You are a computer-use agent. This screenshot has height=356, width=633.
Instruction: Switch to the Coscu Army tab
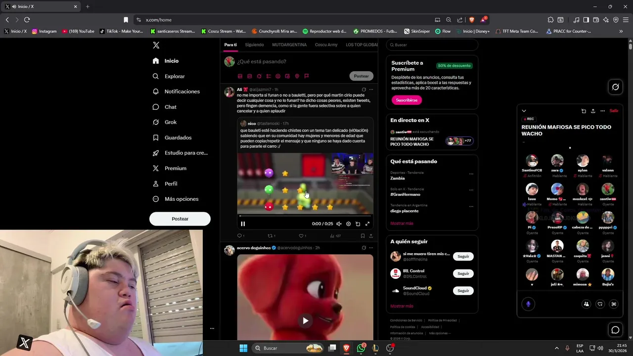326,44
